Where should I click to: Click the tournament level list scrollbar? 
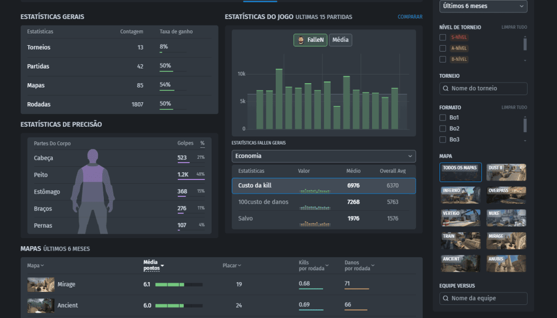pyautogui.click(x=525, y=44)
